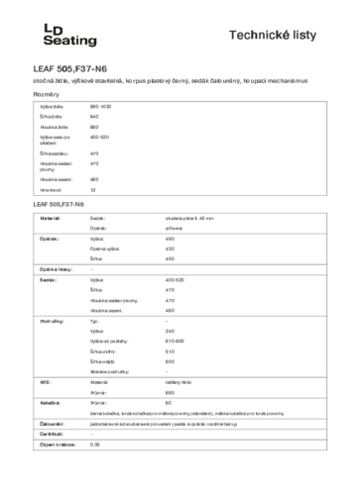The height and width of the screenshot is (495, 361).
Task: Select the Kolečka Průměr value '60'
Action: pyautogui.click(x=169, y=403)
